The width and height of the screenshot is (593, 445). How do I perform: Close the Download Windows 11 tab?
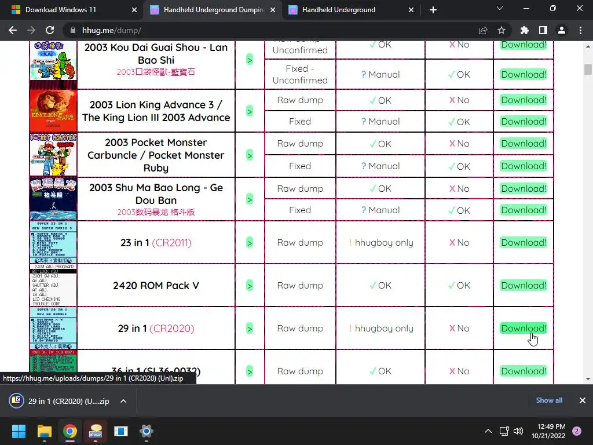(134, 10)
